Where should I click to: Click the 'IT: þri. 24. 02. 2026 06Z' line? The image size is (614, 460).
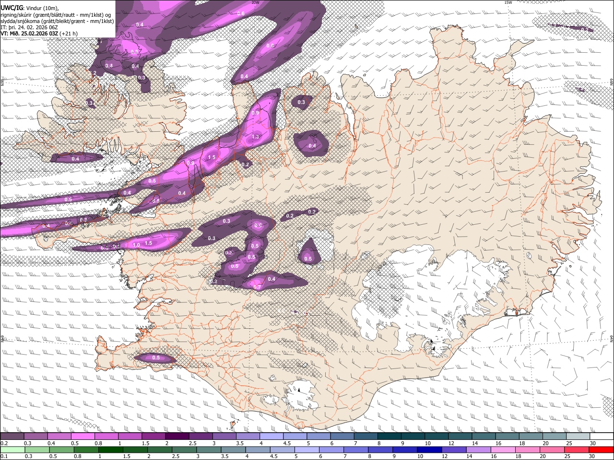29,27
